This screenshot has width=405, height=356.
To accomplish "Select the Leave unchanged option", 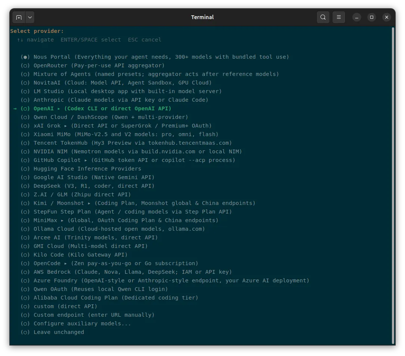I will 52,332.
